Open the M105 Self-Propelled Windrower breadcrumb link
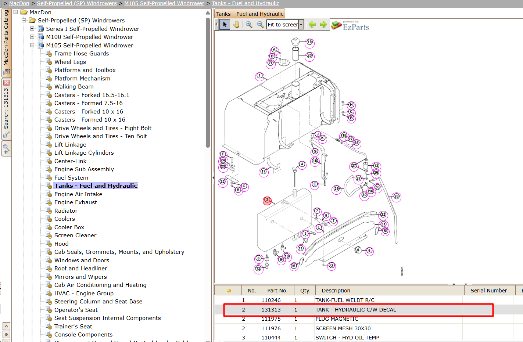The width and height of the screenshot is (523, 342). click(x=164, y=3)
